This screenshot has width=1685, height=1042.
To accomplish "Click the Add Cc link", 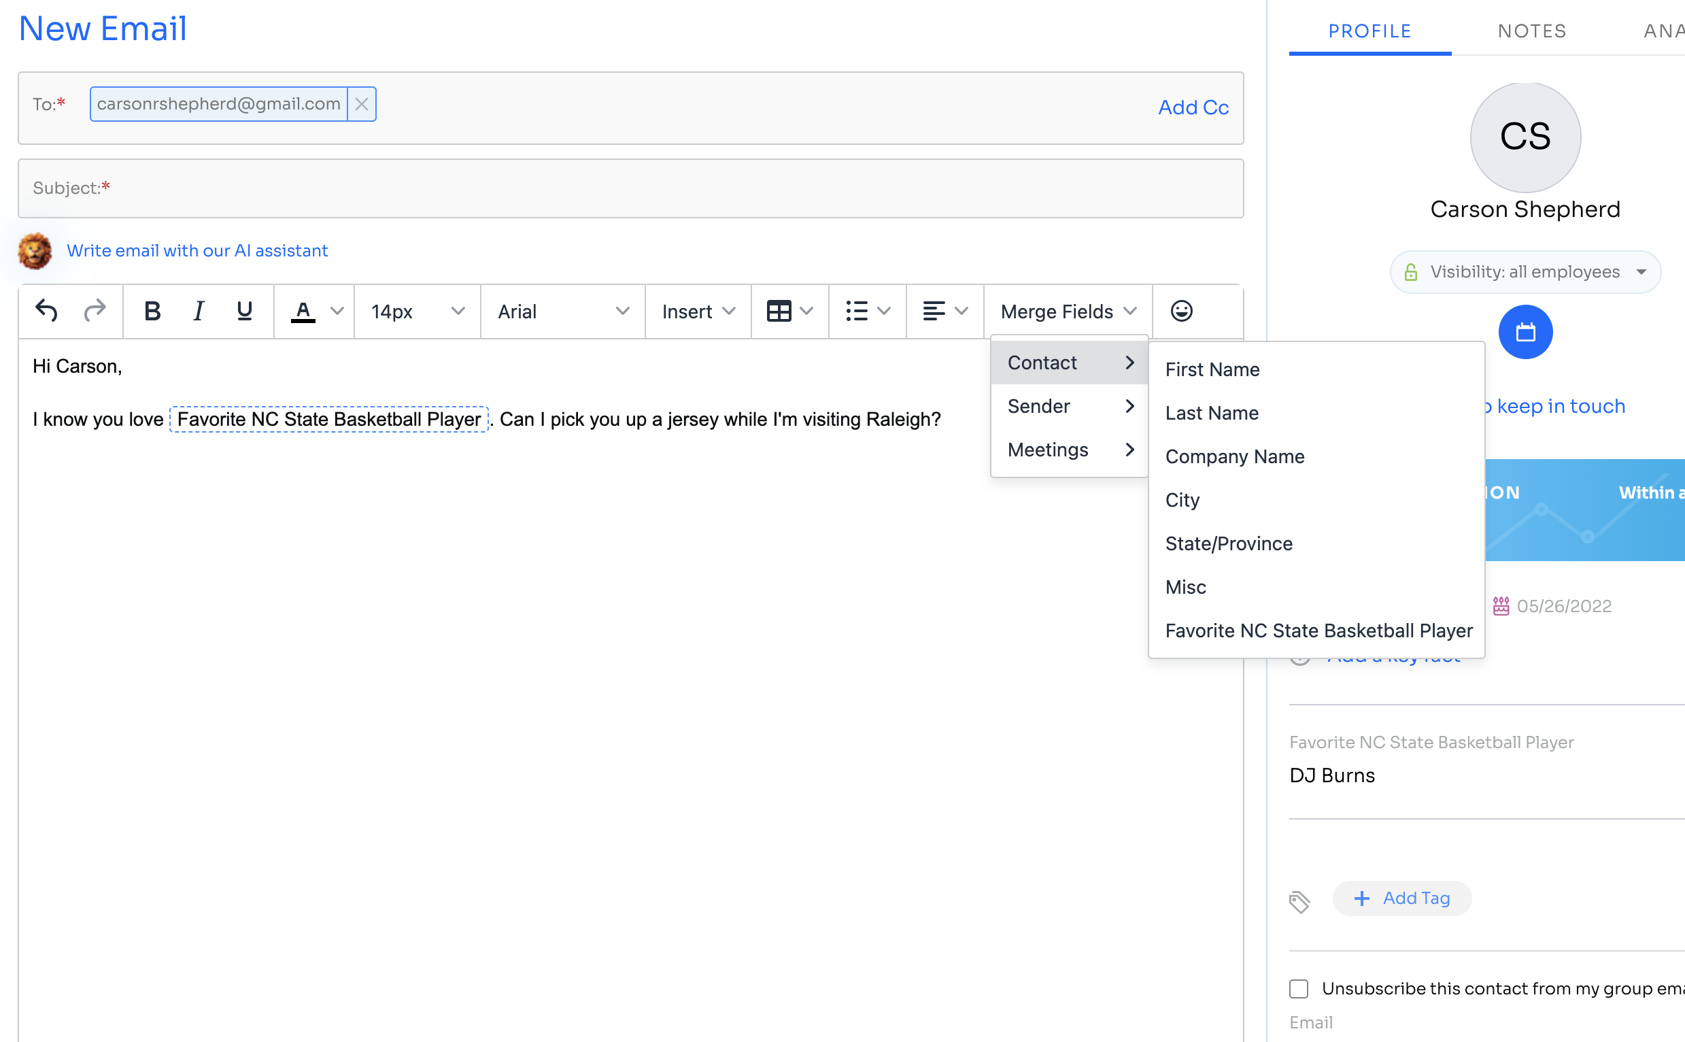I will click(1193, 107).
